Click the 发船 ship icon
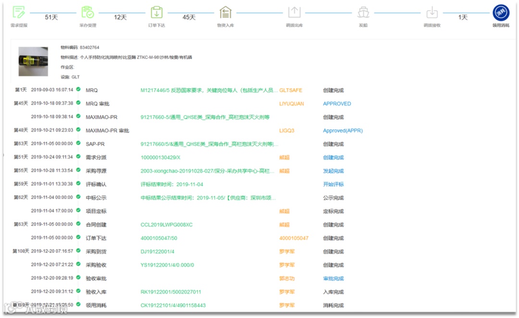519x318 pixels. point(363,12)
